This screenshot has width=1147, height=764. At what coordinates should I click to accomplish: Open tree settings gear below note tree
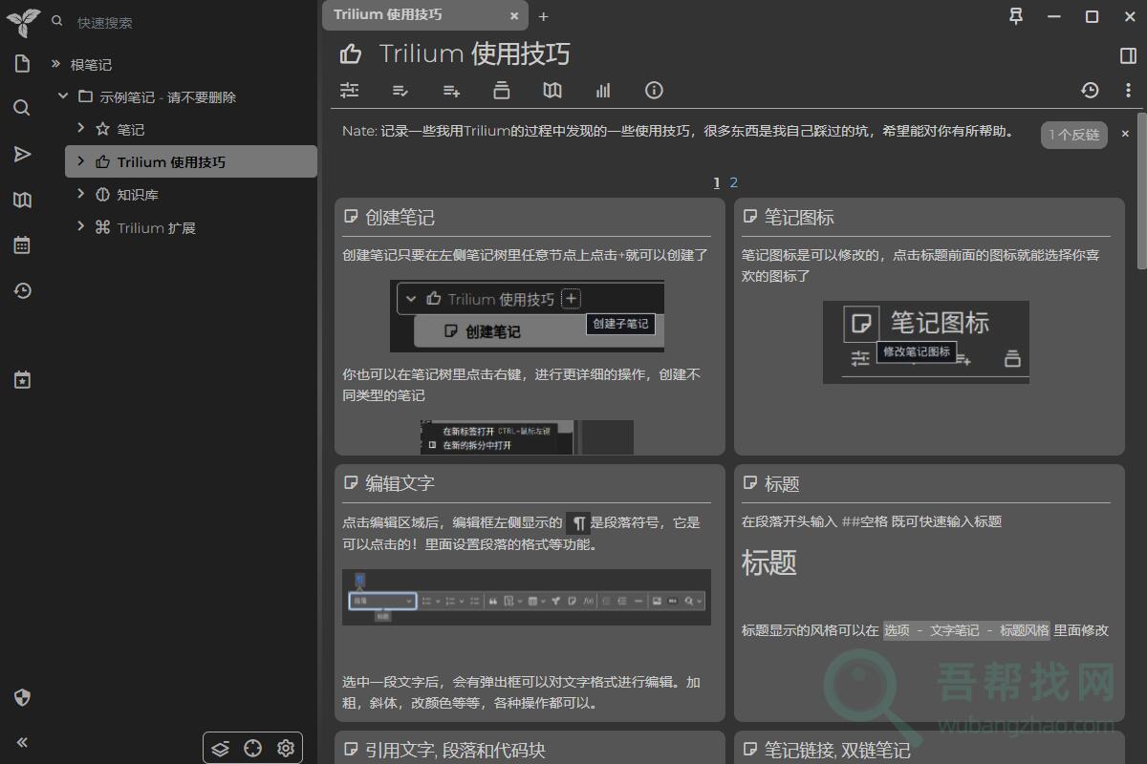point(285,748)
